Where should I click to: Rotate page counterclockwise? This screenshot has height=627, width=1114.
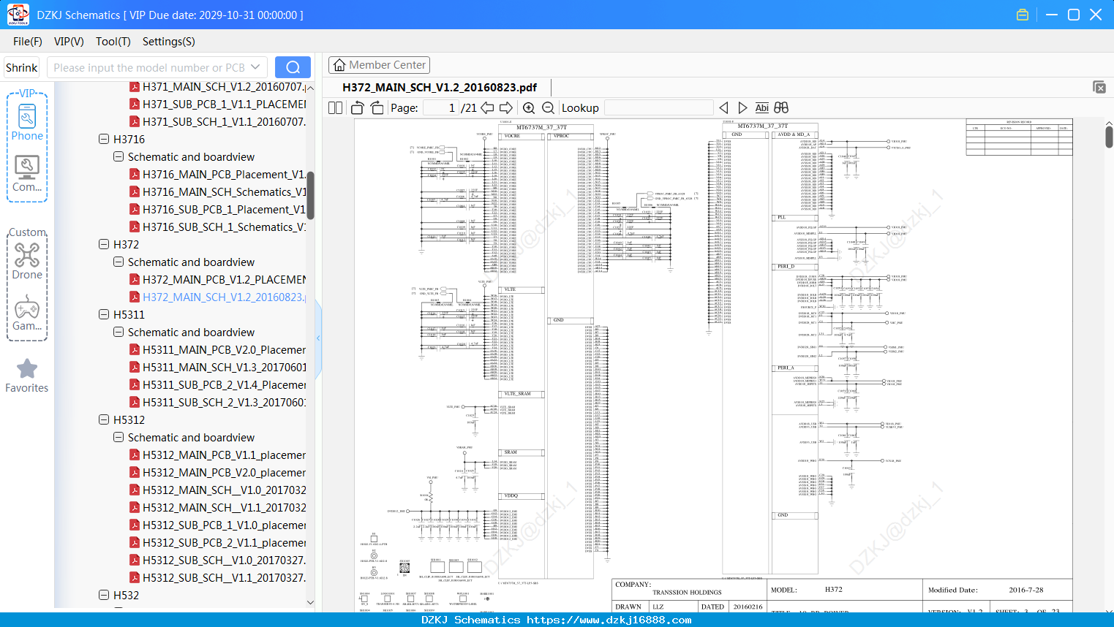[357, 107]
